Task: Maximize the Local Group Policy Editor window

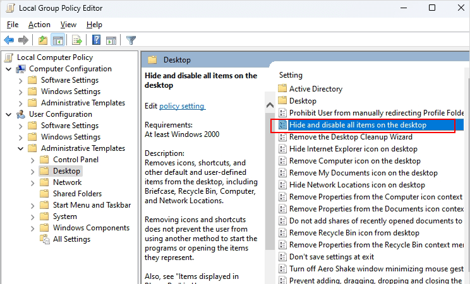Action: [432, 8]
